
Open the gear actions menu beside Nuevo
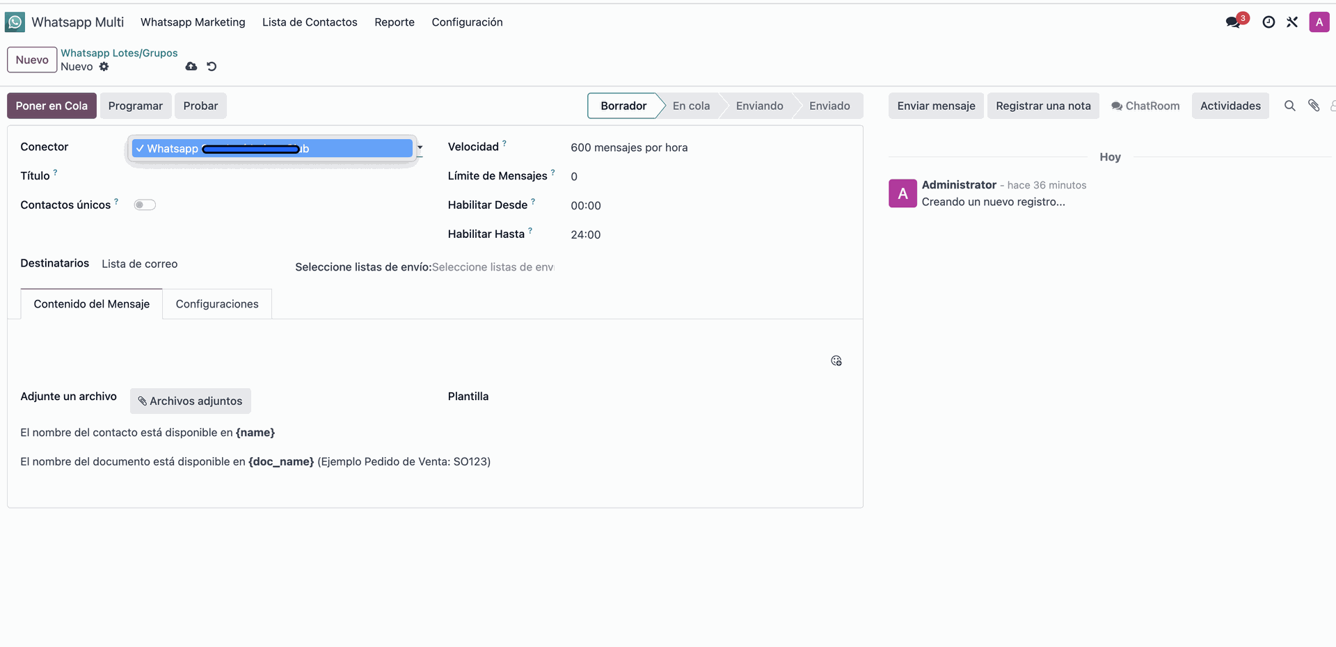[x=104, y=67]
